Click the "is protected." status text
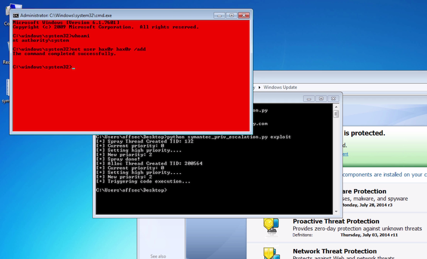 [x=365, y=133]
